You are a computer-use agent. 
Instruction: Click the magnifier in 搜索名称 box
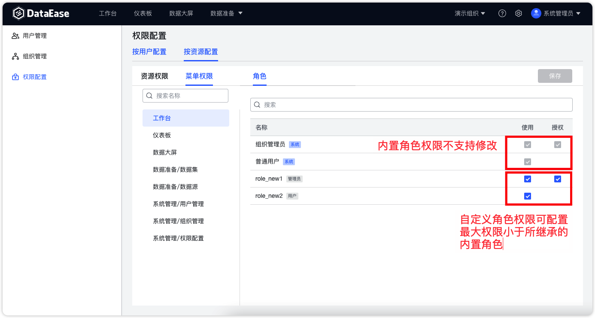pyautogui.click(x=149, y=96)
